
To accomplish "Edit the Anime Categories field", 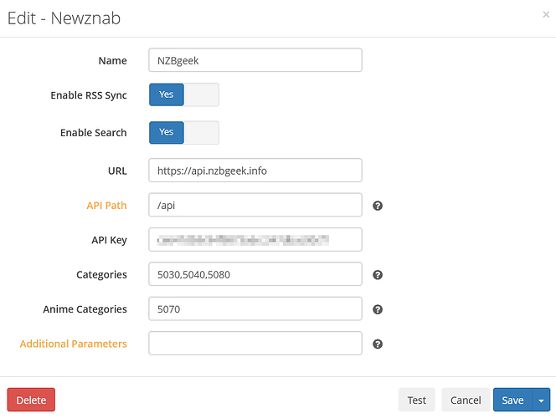I will pyautogui.click(x=255, y=308).
